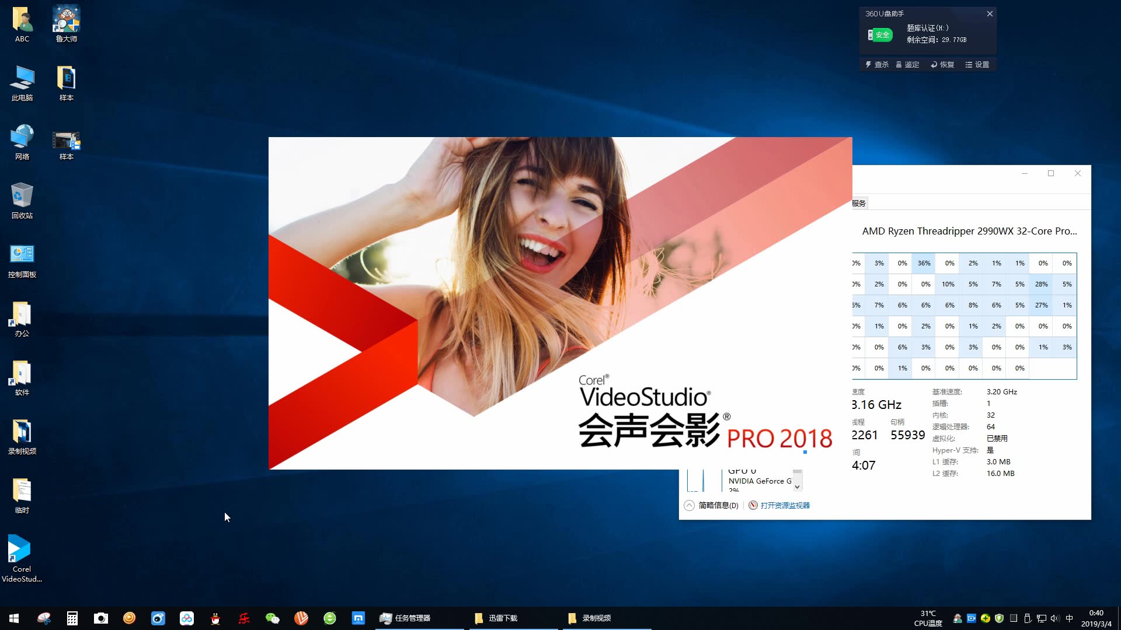Click 恢复 in 360 U盘助手 panel
Viewport: 1121px width, 630px height.
pos(942,65)
